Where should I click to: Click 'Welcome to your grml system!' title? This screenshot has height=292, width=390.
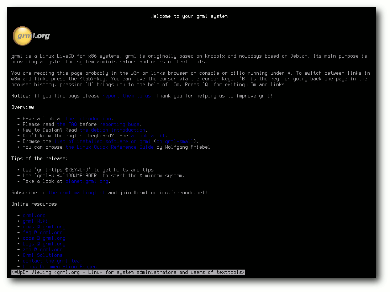point(190,16)
